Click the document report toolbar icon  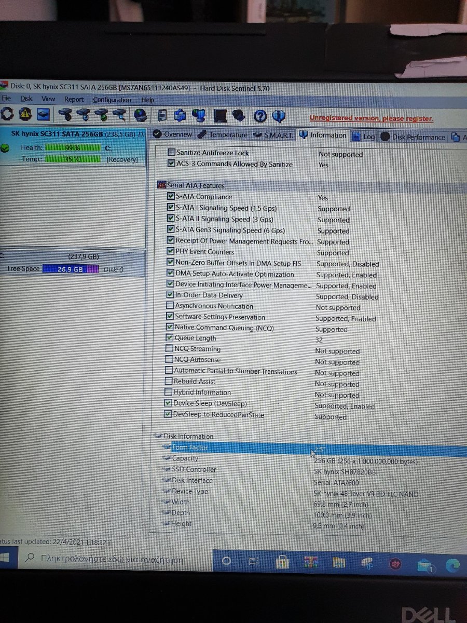(162, 115)
